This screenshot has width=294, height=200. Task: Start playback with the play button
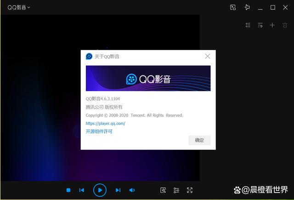[100, 190]
